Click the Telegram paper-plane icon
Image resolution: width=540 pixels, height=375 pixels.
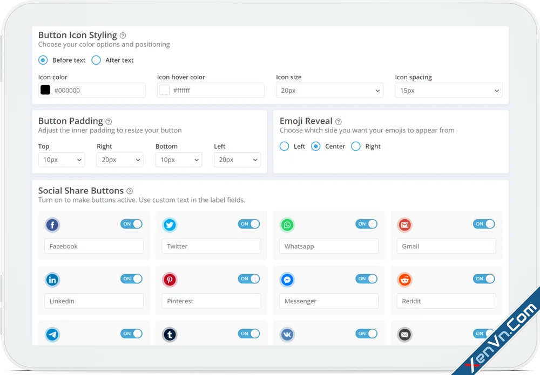point(52,335)
